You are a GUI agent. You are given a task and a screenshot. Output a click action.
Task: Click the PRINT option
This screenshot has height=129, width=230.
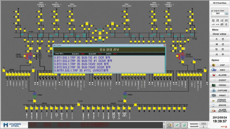220,95
